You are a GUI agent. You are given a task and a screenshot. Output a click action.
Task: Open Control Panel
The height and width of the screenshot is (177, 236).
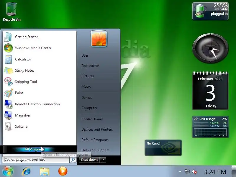point(92,119)
